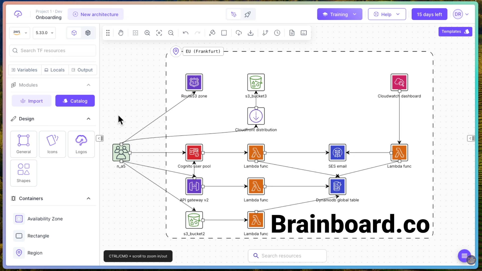The image size is (482, 271).
Task: Toggle the grid dots icon
Action: tap(135, 33)
